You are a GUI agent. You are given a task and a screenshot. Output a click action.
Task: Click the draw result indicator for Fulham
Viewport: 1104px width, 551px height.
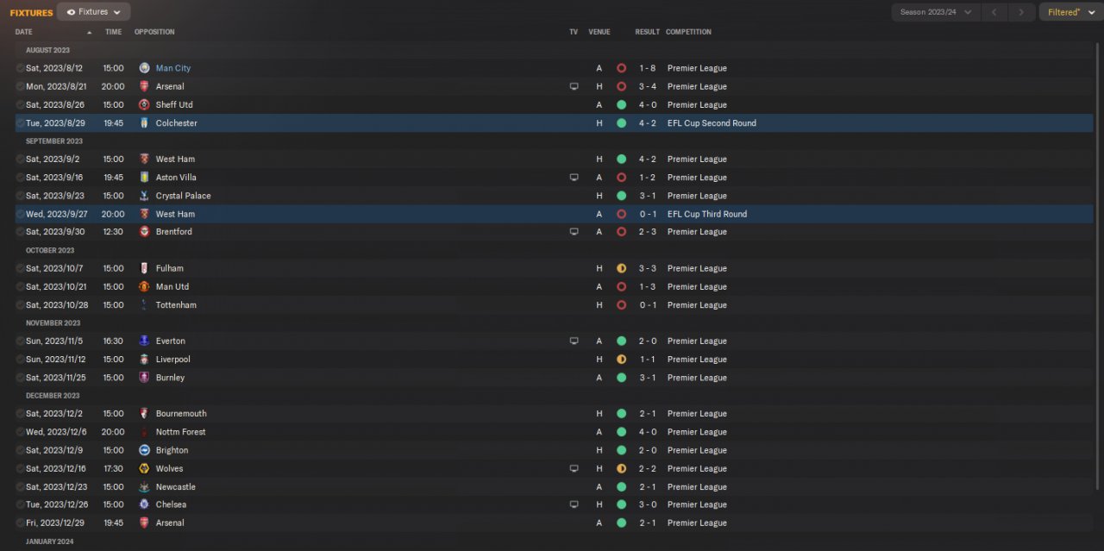[x=621, y=268]
